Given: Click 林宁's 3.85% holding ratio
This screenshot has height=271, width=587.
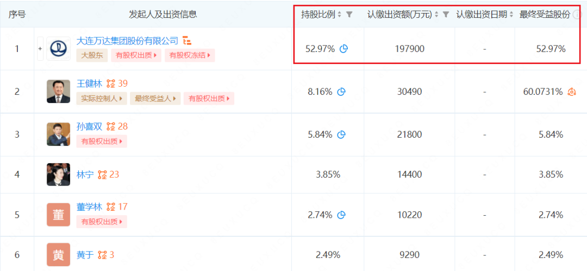Looking at the screenshot, I should click(x=328, y=175).
